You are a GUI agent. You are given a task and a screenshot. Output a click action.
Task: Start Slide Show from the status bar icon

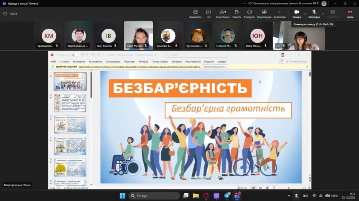[274, 188]
